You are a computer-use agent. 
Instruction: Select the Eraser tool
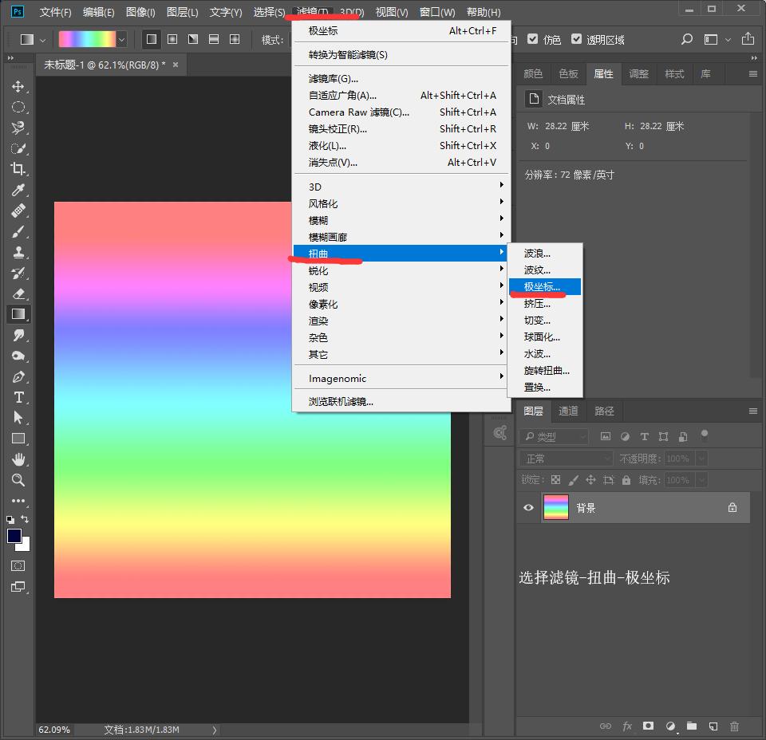(x=18, y=293)
